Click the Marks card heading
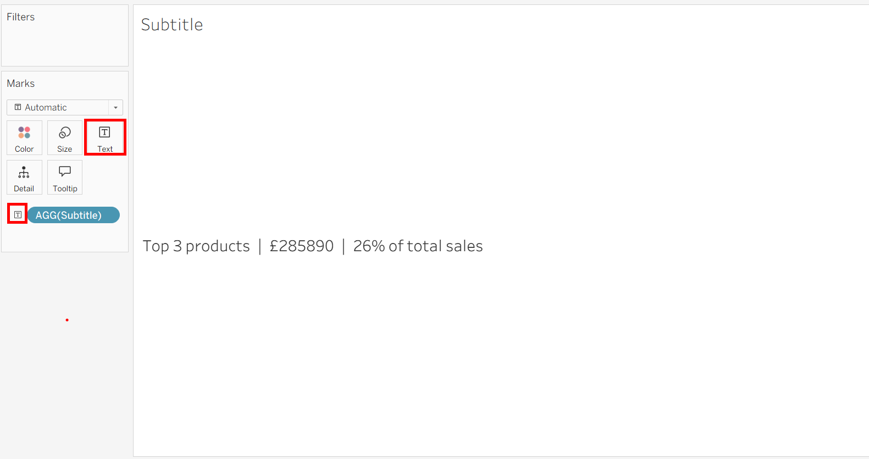This screenshot has width=869, height=459. pos(21,84)
